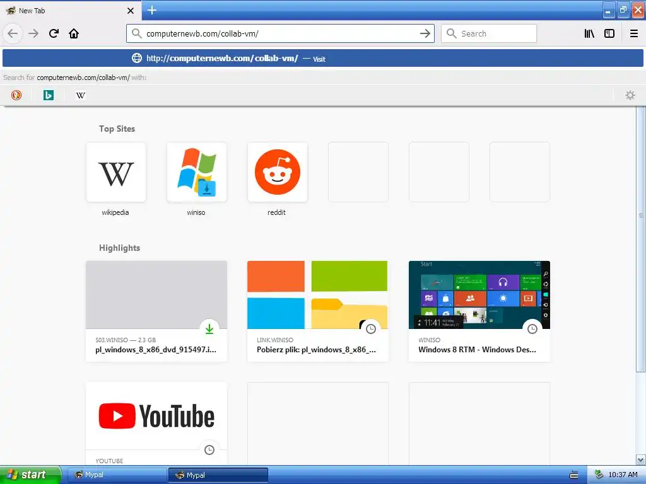Viewport: 646px width, 484px height.
Task: Click magnifier icon in address bar
Action: click(x=137, y=33)
